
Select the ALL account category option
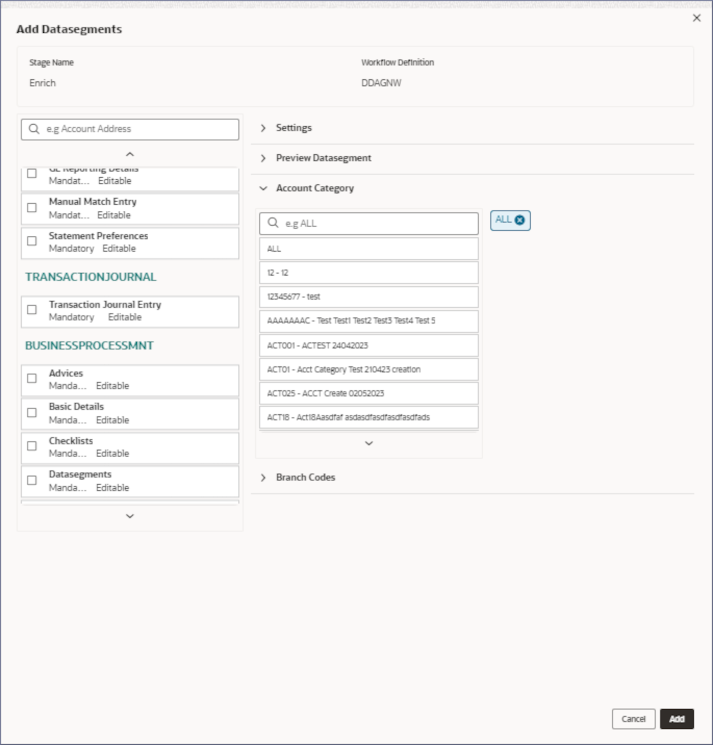click(x=369, y=249)
